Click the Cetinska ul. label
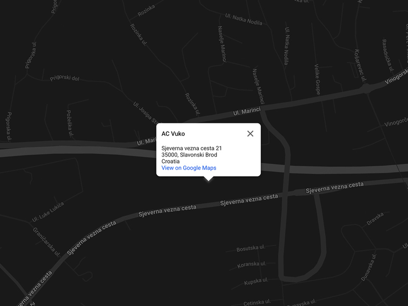This screenshot has height=306, width=408. tap(257, 302)
